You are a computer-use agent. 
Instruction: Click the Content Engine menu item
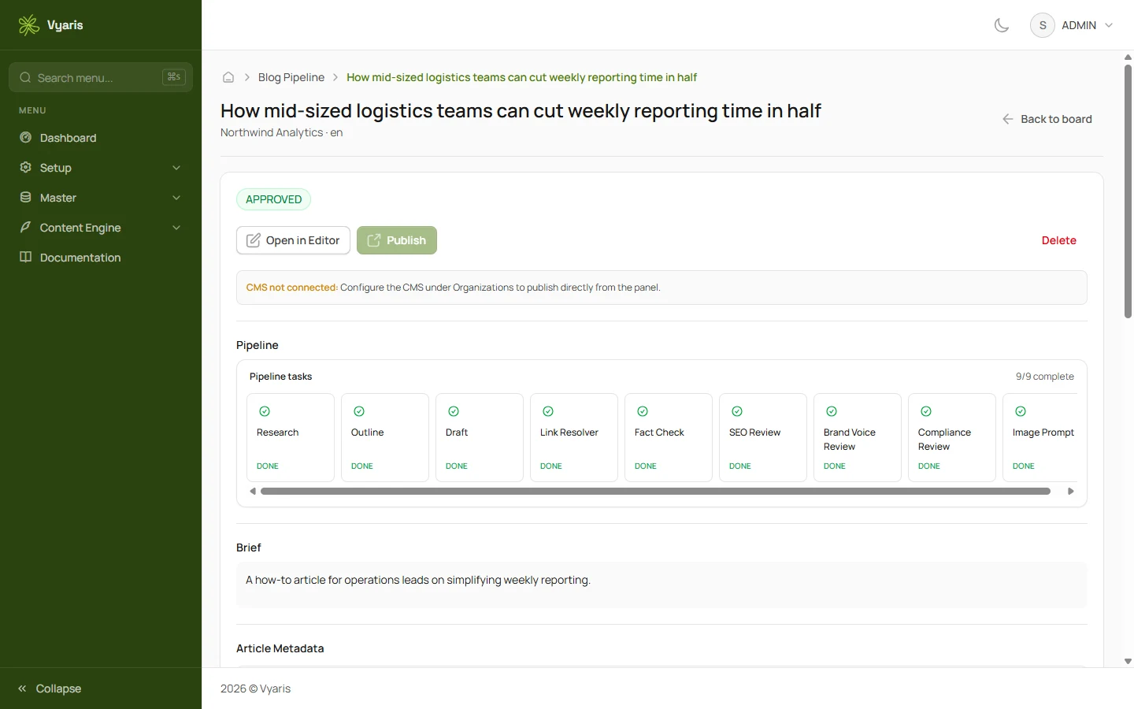coord(101,228)
